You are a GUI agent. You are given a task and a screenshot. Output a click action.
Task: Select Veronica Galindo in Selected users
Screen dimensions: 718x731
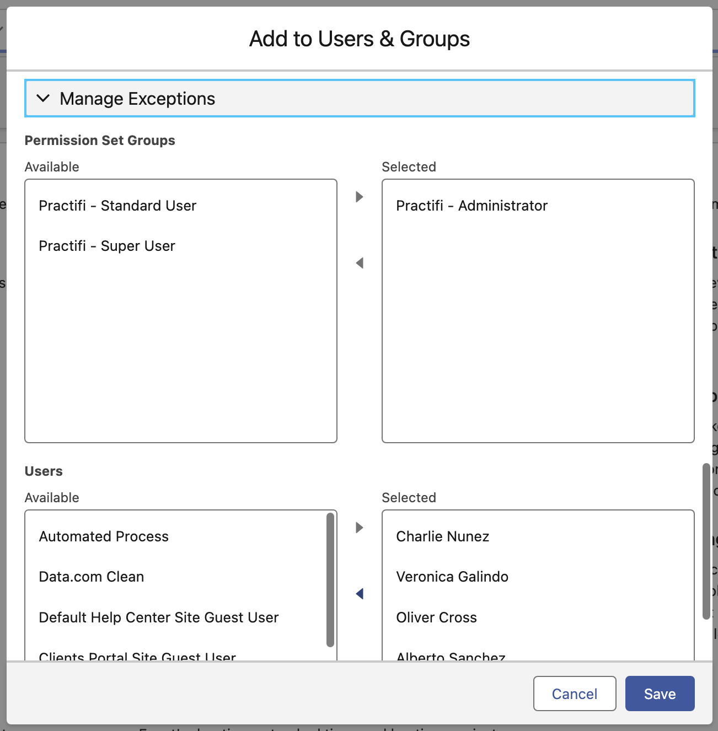pyautogui.click(x=538, y=577)
